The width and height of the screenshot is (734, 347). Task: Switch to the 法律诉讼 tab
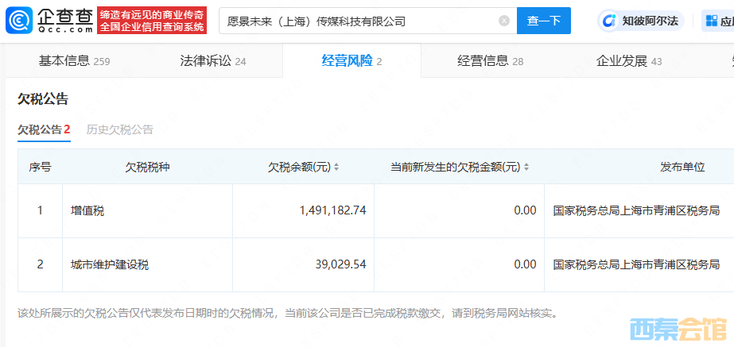212,61
